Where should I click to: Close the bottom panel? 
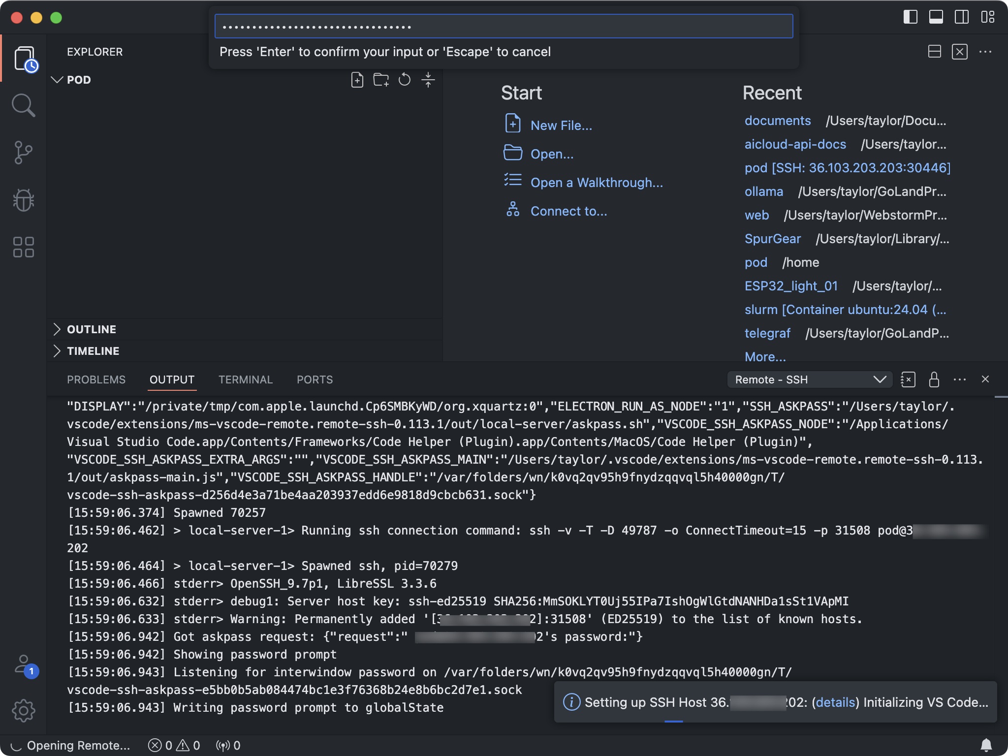985,379
